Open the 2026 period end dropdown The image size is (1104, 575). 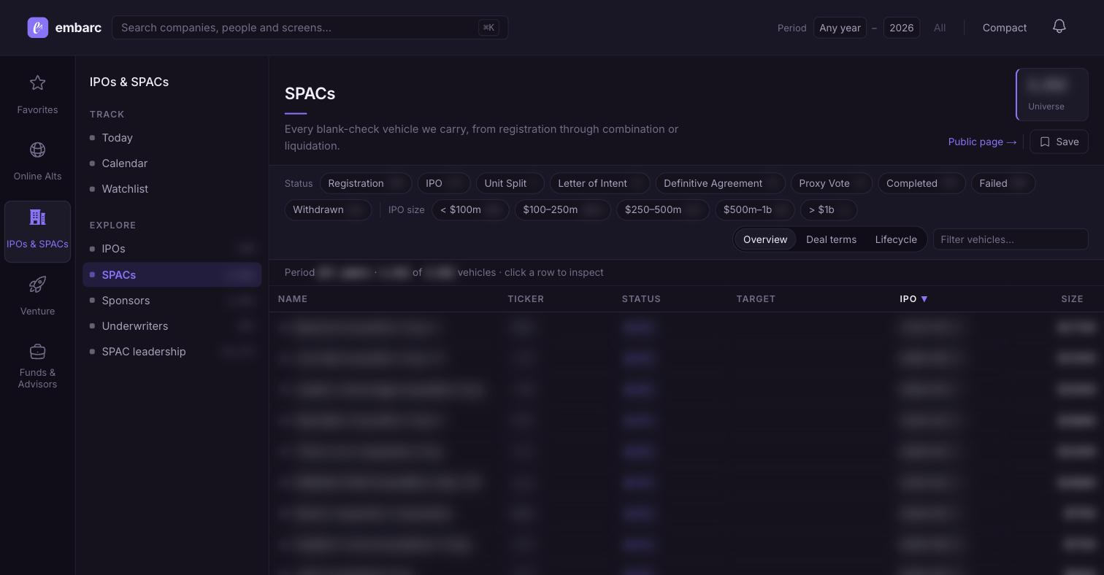point(901,28)
